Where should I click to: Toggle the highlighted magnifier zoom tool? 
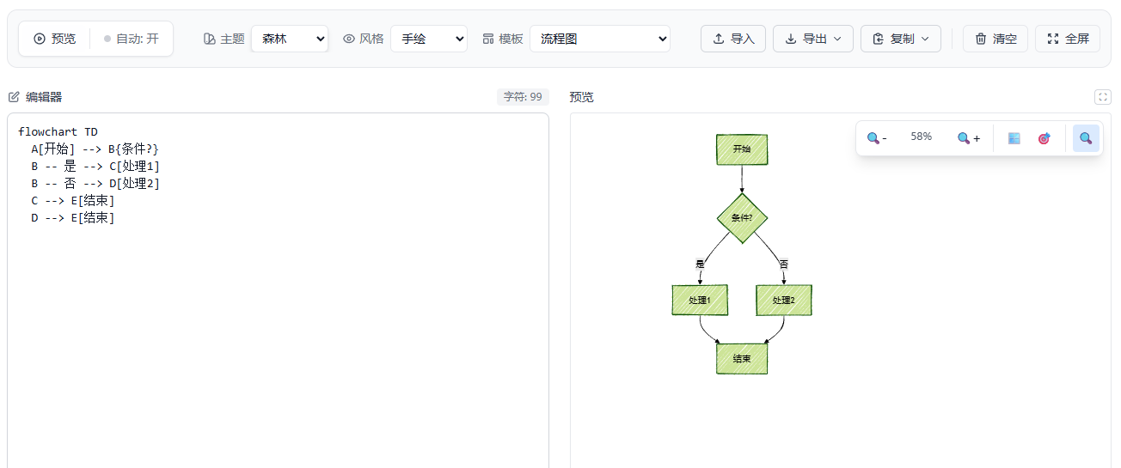coord(1086,138)
